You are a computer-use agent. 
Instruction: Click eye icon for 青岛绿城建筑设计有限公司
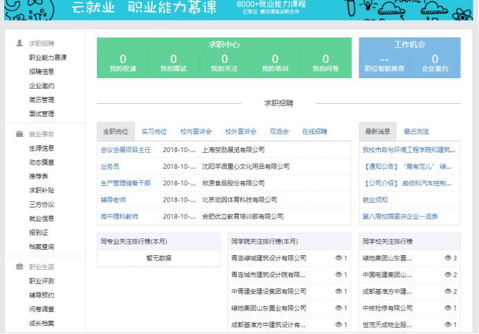[338, 258]
